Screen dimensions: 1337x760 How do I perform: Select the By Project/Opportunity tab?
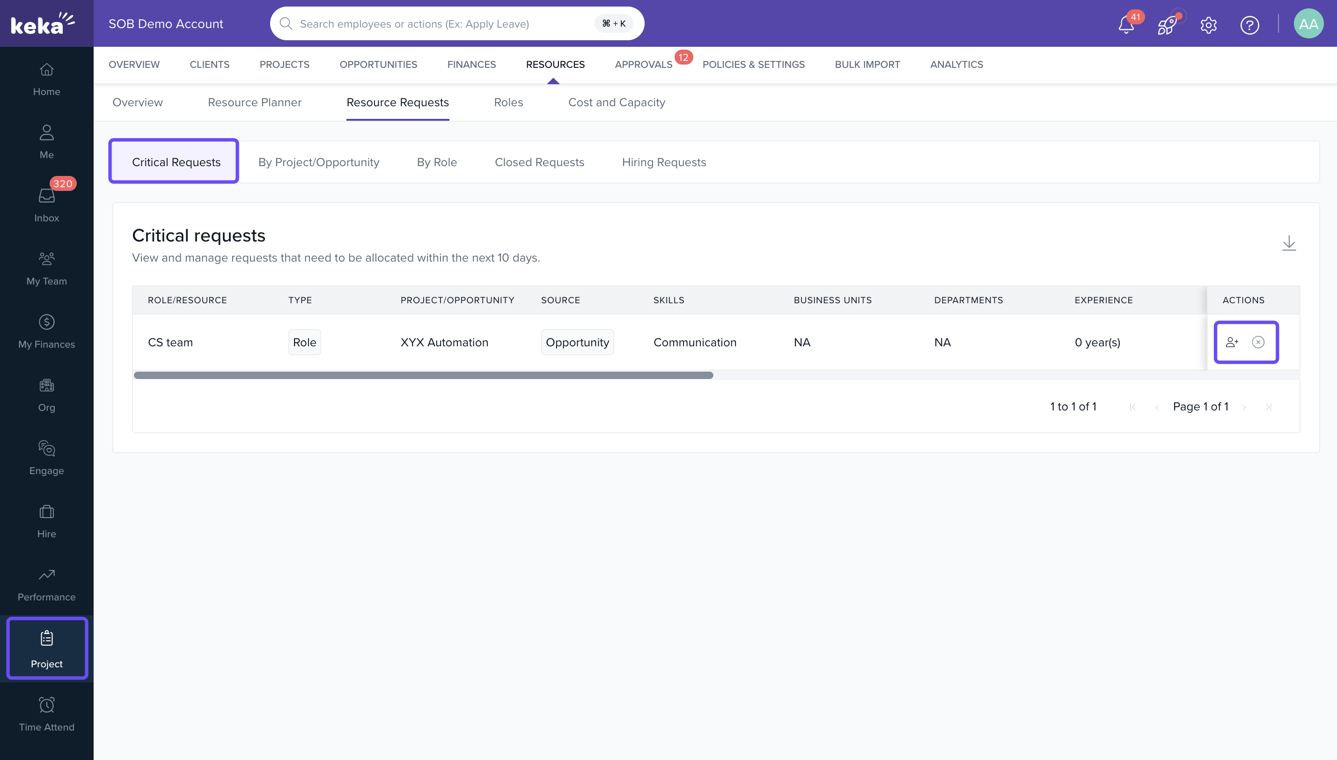tap(318, 162)
